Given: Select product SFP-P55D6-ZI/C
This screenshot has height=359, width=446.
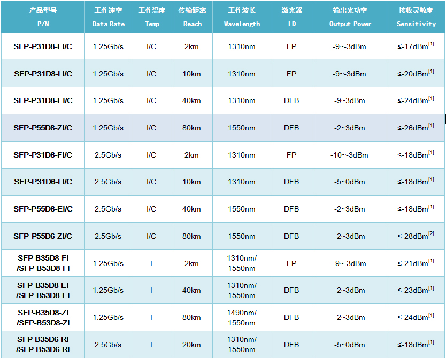Looking at the screenshot, I should pos(43,237).
